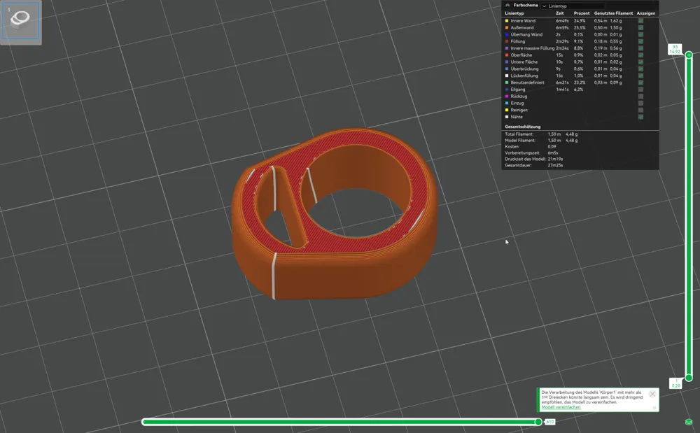
Task: Click the Model Filament estimate row
Action: [541, 141]
